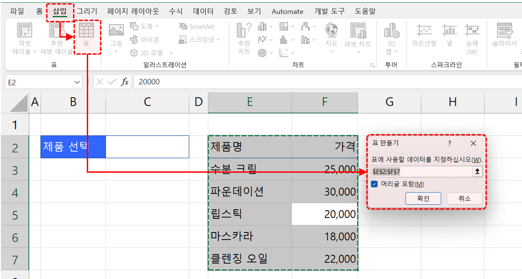This screenshot has width=522, height=279.
Task: Switch to the 개발 도구 tab
Action: 330,11
